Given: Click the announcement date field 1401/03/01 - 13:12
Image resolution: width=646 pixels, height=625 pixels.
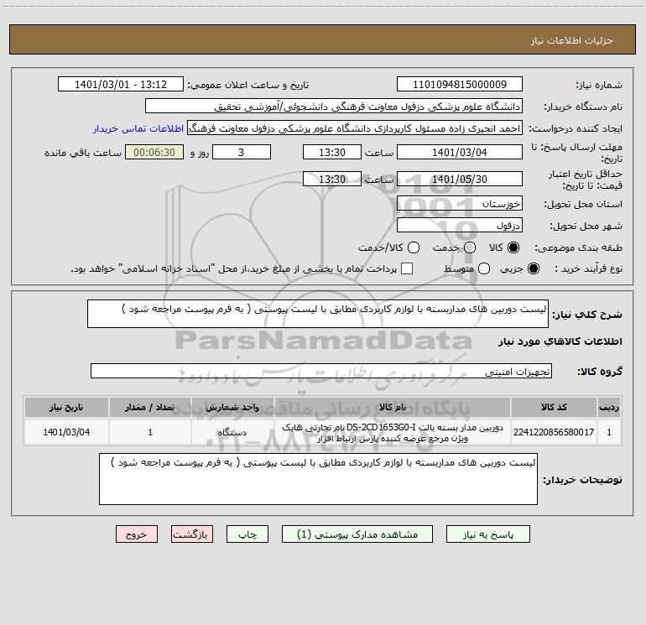Looking at the screenshot, I should coord(121,84).
